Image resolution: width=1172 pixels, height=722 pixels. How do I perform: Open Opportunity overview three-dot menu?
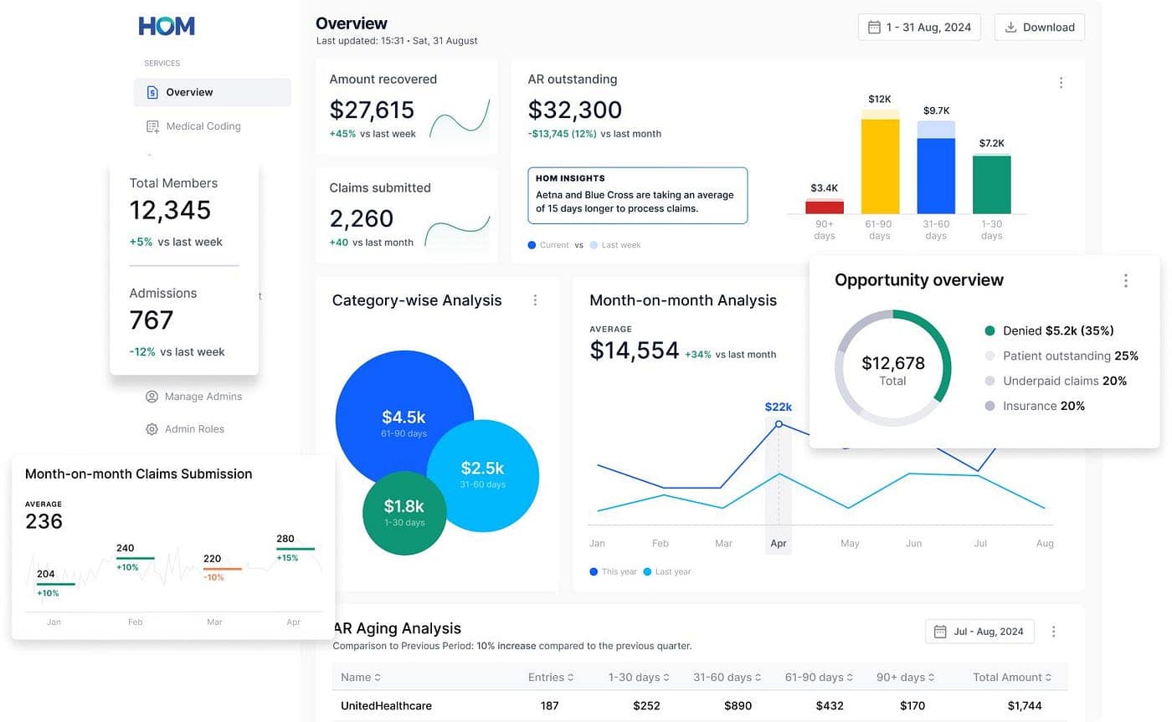pos(1126,280)
